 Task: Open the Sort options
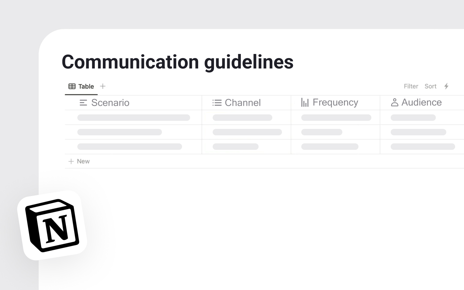coord(430,86)
